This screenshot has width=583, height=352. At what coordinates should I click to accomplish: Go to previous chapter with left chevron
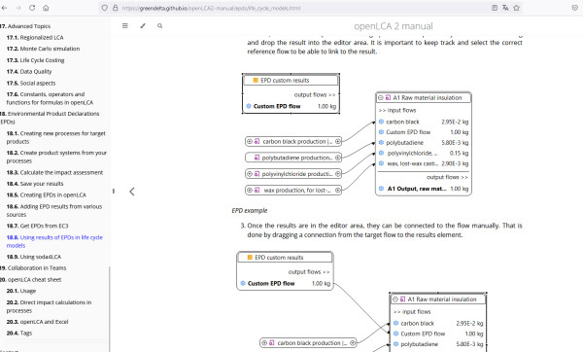132,192
